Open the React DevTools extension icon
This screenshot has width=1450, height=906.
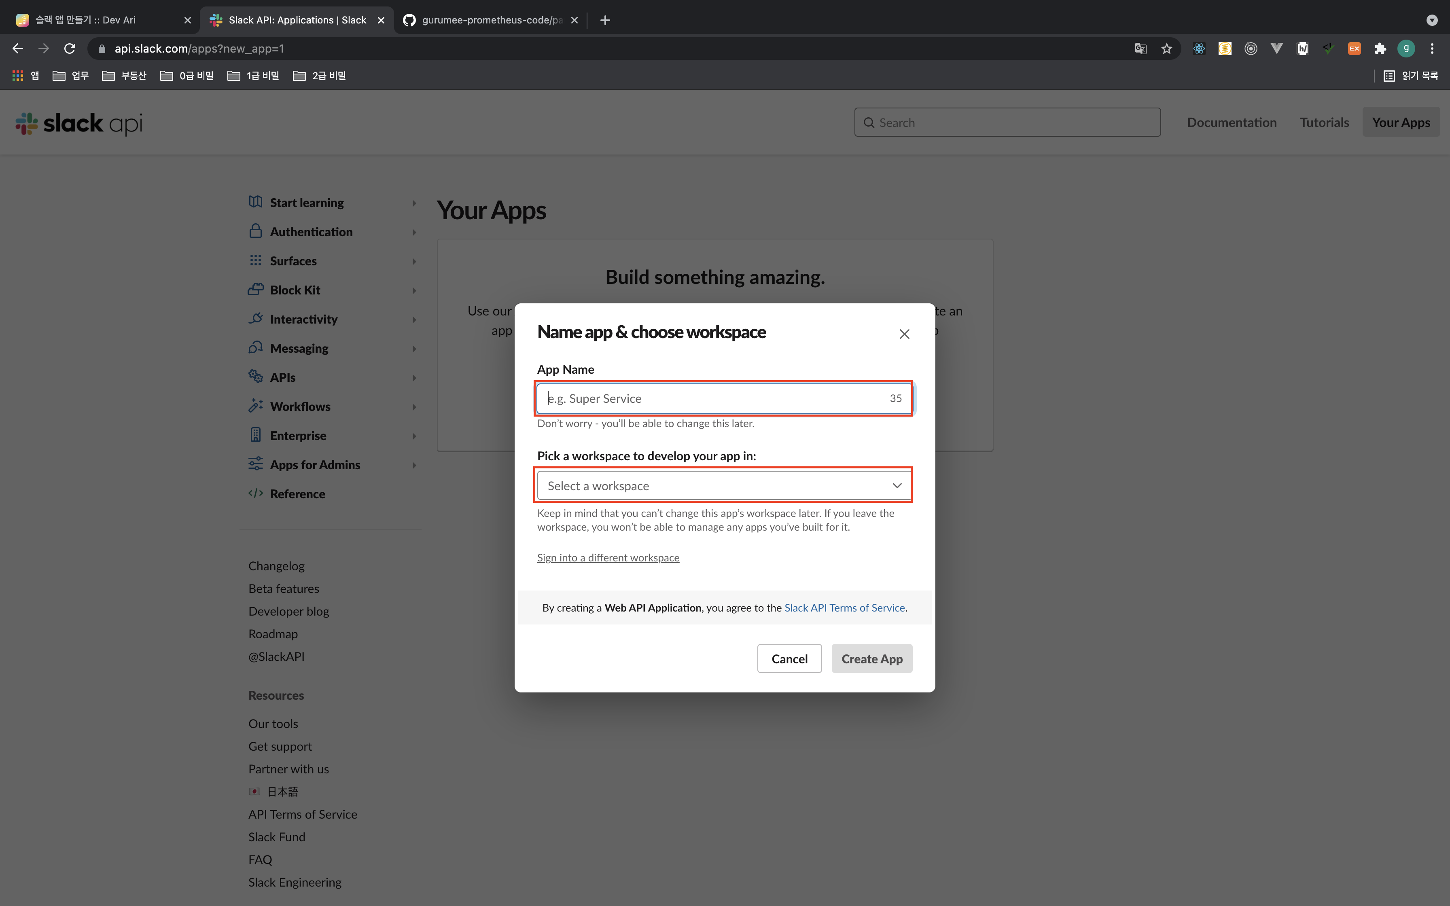click(1199, 49)
